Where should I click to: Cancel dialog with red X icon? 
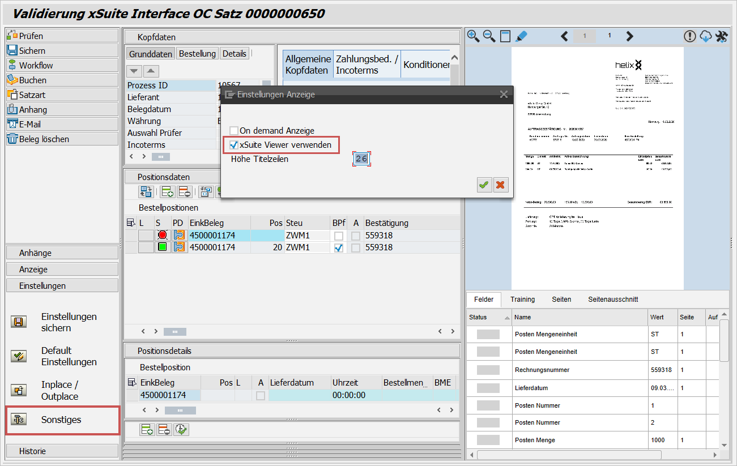coord(501,185)
